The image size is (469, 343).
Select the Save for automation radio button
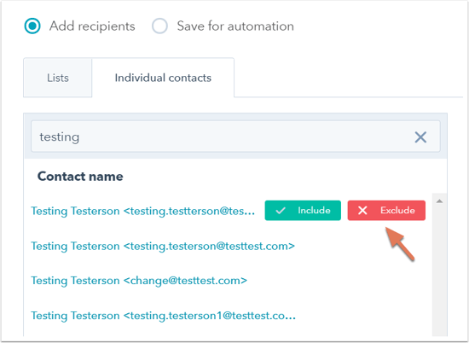tap(159, 26)
